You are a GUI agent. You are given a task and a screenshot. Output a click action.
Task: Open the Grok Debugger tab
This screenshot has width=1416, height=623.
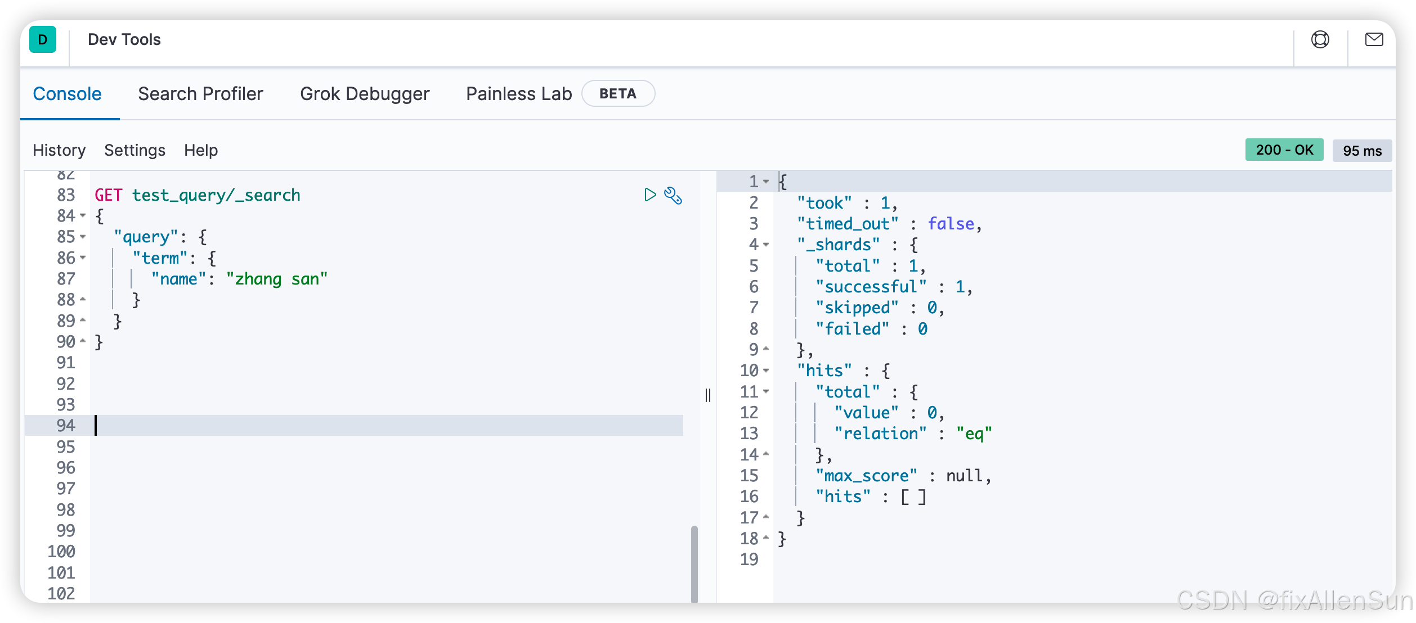click(x=365, y=93)
